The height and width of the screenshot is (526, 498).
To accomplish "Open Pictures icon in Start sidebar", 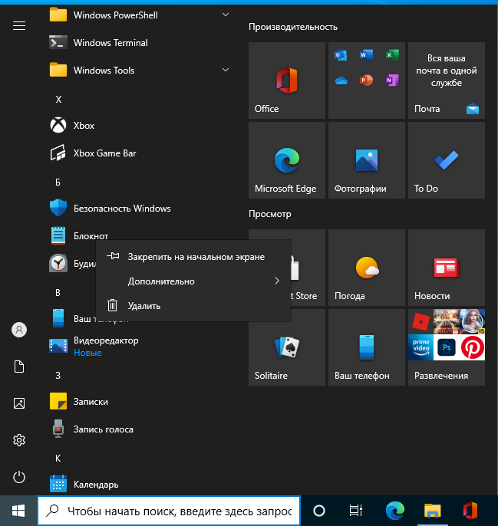I will [19, 403].
